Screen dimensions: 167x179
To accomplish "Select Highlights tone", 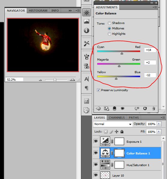I will click(109, 34).
